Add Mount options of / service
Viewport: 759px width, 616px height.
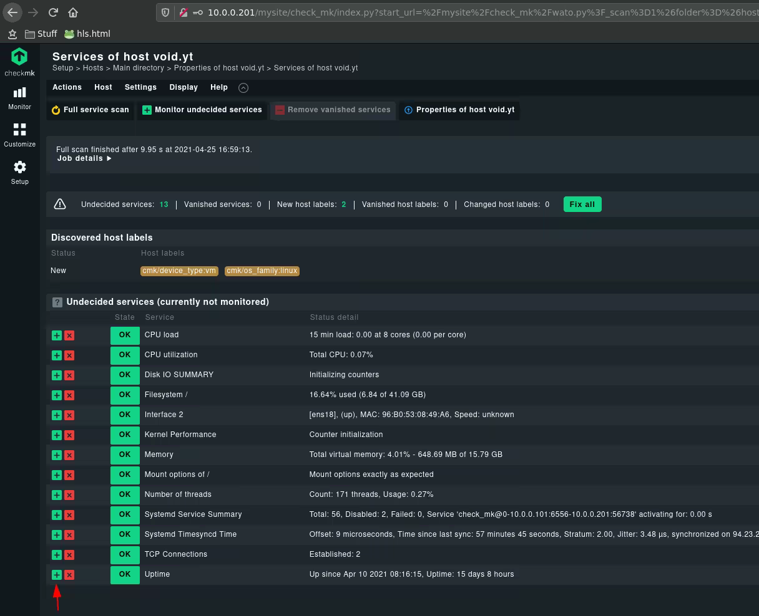pos(57,475)
